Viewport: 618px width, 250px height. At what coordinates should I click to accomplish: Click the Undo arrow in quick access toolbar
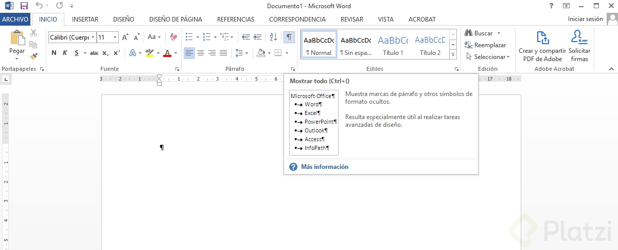click(39, 6)
